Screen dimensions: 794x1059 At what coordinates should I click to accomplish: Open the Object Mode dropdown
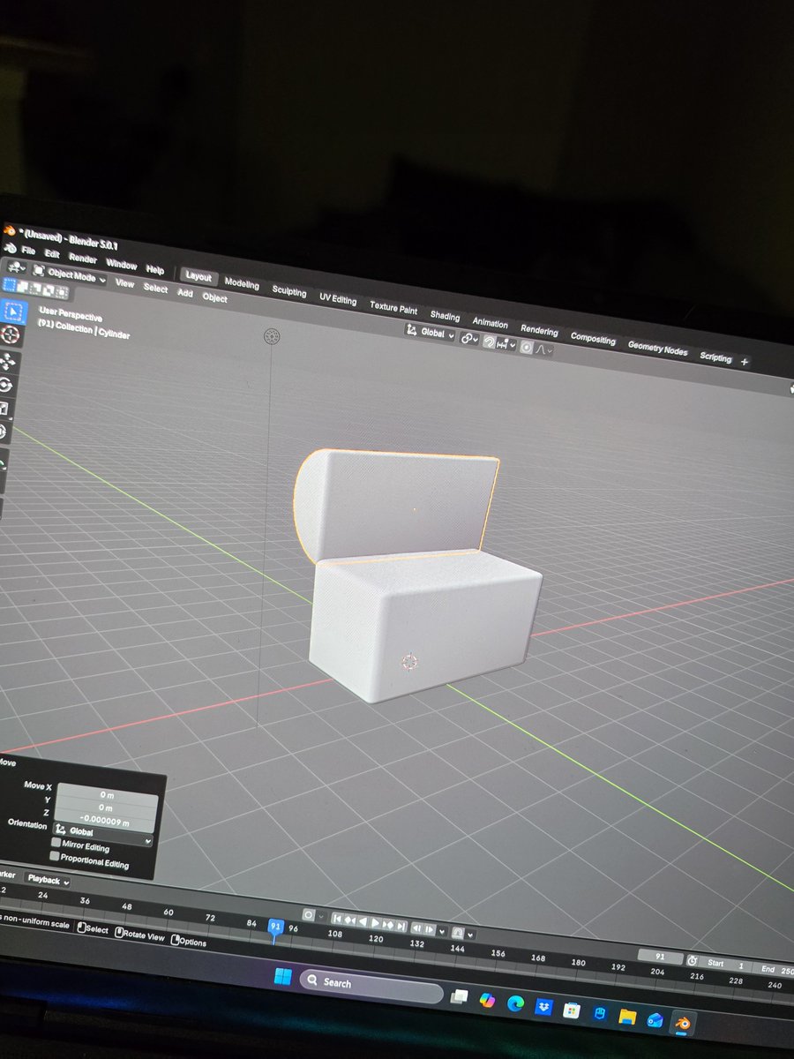69,275
